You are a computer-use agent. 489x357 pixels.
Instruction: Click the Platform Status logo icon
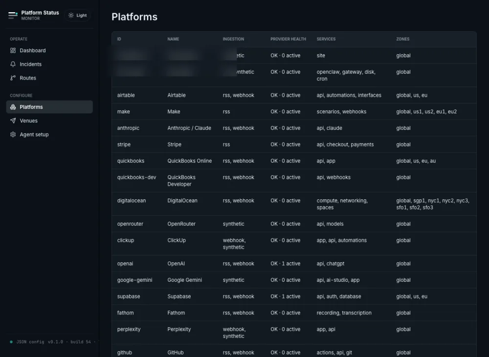13,15
